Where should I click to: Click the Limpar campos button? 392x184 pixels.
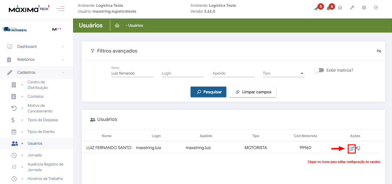(x=253, y=92)
